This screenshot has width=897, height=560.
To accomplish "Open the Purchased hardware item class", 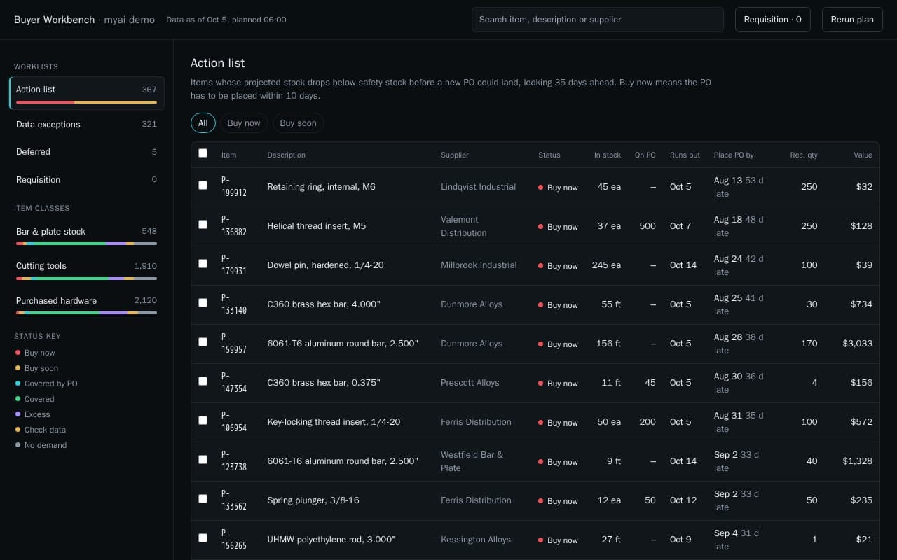I will (87, 304).
